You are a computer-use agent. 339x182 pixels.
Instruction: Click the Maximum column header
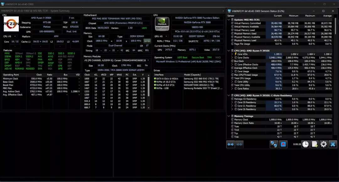[x=310, y=16]
